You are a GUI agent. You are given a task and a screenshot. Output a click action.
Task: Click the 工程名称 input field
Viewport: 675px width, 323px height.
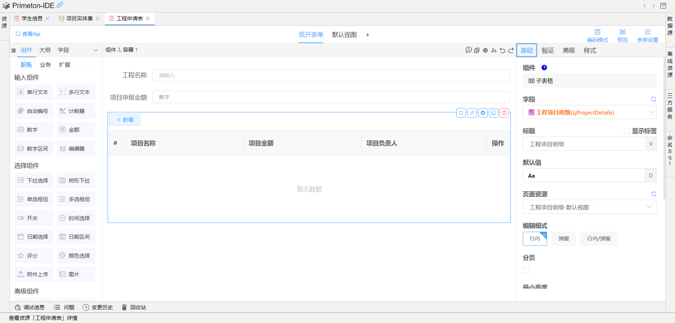click(x=330, y=75)
